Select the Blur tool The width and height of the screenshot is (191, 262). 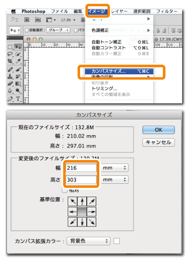point(10,91)
